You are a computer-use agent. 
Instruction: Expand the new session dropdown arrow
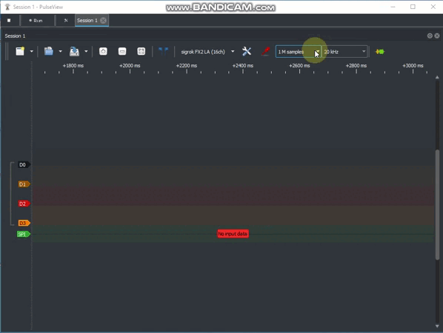(31, 51)
